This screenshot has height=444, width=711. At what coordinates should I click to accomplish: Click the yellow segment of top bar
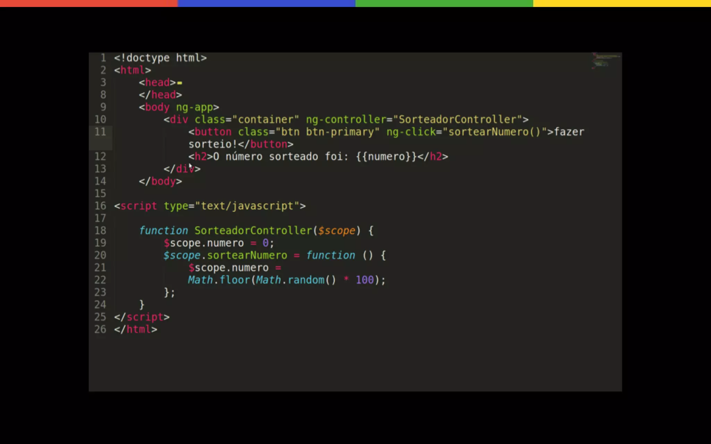(622, 3)
